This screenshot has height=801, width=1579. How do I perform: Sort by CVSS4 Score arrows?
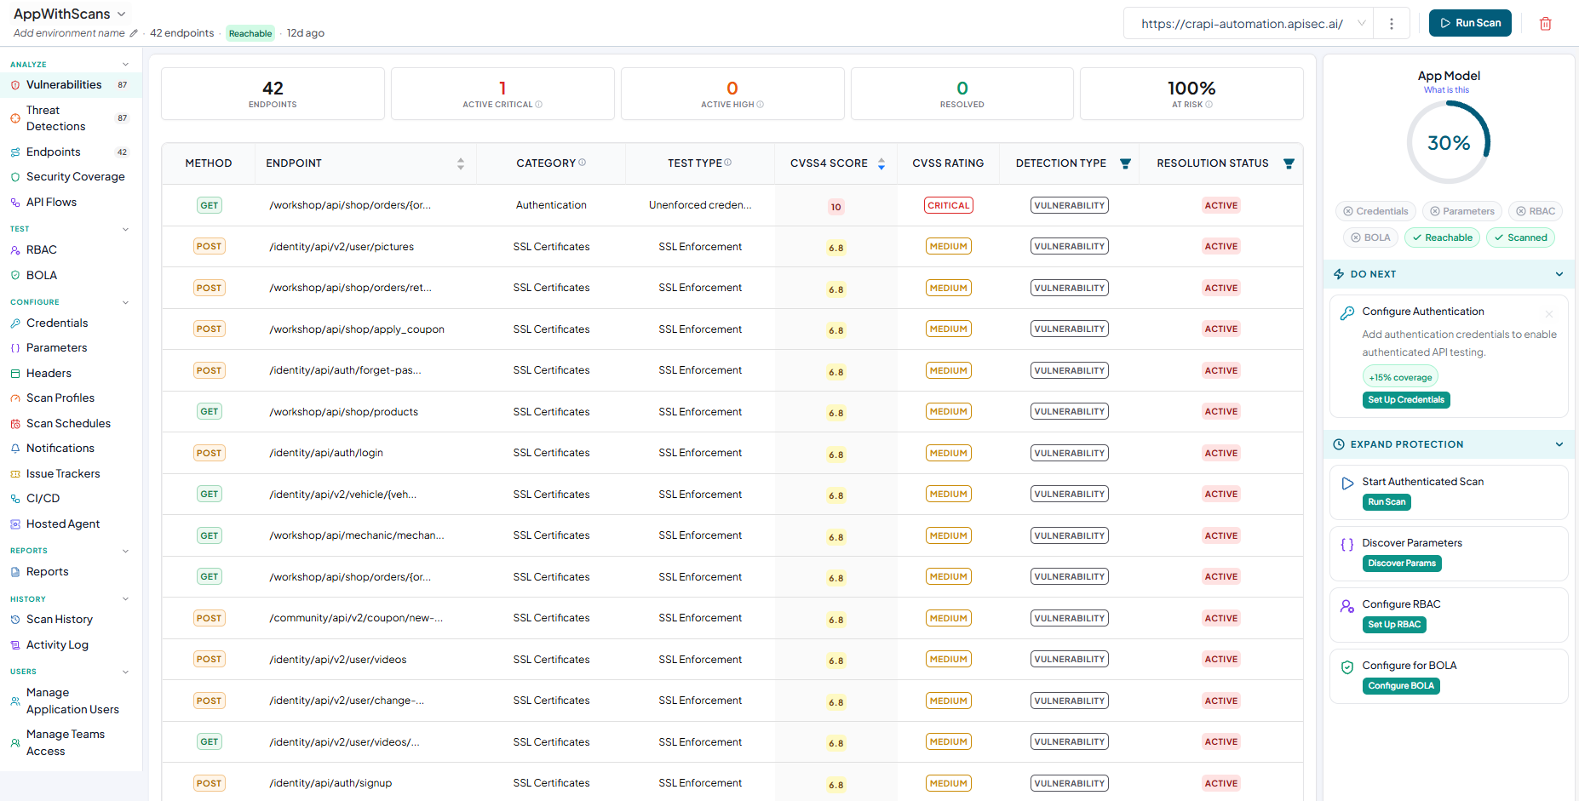(881, 163)
